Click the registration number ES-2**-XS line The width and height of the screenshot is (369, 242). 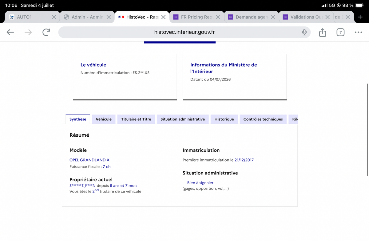(115, 73)
